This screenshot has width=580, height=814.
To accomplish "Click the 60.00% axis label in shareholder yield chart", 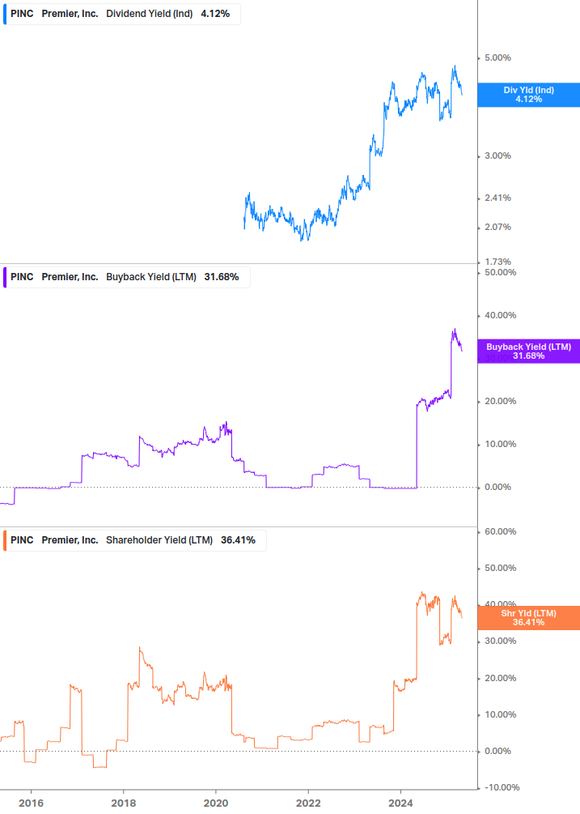I will click(500, 531).
